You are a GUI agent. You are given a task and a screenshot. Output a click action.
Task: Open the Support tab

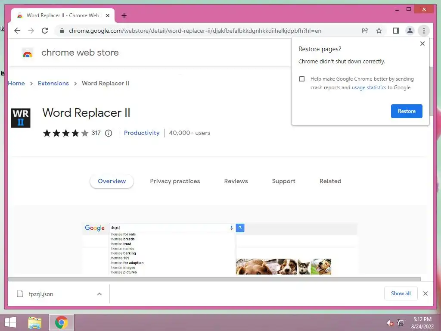[x=283, y=181]
